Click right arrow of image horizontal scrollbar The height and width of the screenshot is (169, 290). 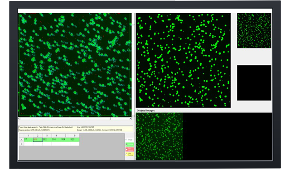(130, 119)
